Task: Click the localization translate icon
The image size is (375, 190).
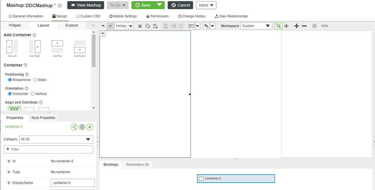Action: (x=206, y=26)
